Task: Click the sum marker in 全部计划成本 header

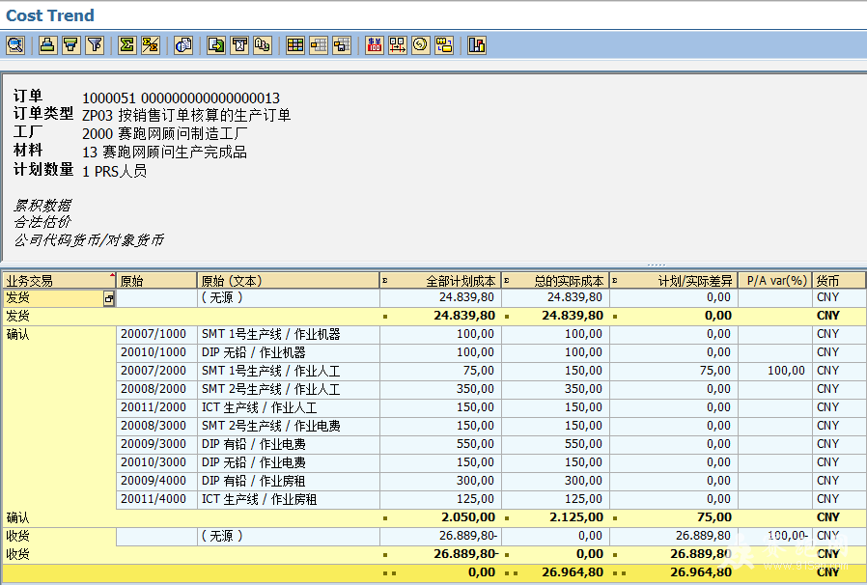Action: (x=385, y=281)
